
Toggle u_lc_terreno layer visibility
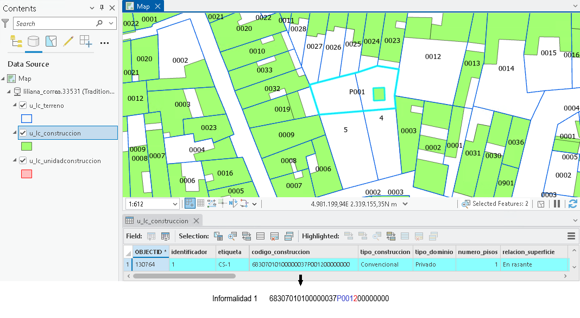point(23,106)
